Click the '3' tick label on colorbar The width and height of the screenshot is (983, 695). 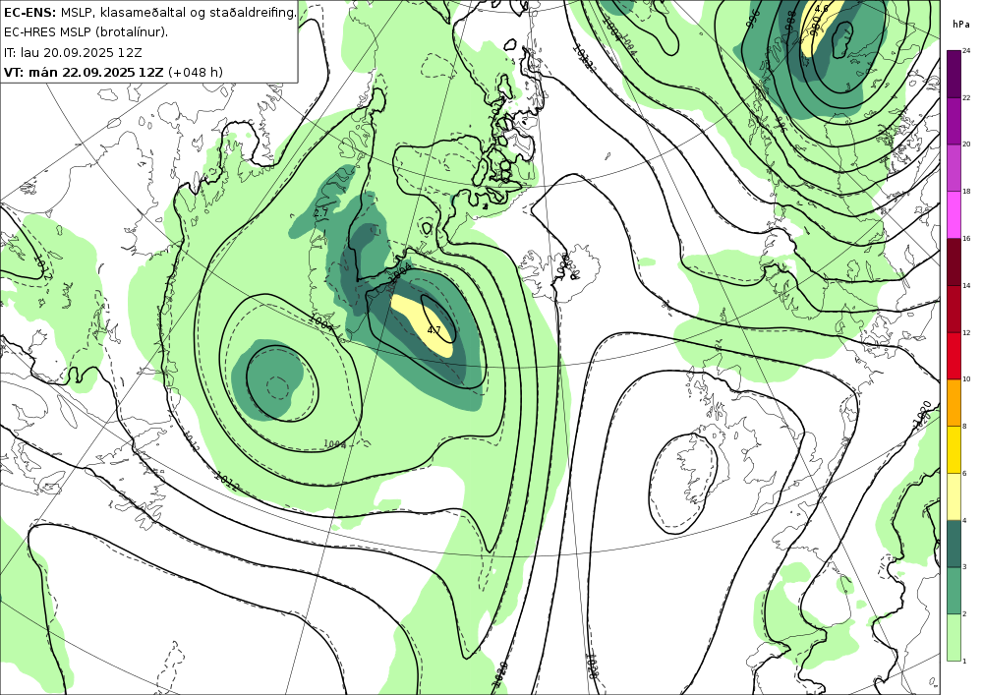coord(965,567)
